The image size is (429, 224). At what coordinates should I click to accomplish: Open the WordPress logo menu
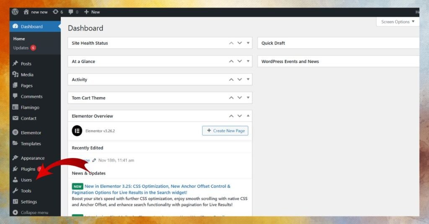(15, 12)
